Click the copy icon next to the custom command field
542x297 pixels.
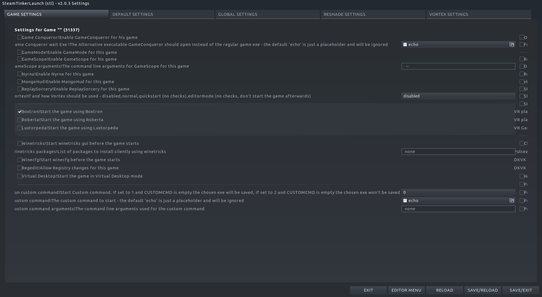[512, 201]
